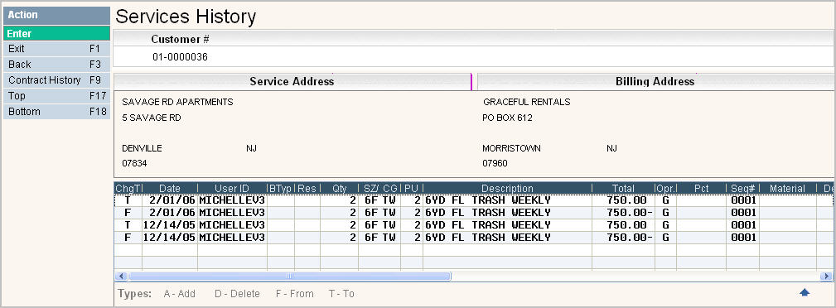Click the ChgT column header
Image resolution: width=836 pixels, height=308 pixels.
[128, 189]
